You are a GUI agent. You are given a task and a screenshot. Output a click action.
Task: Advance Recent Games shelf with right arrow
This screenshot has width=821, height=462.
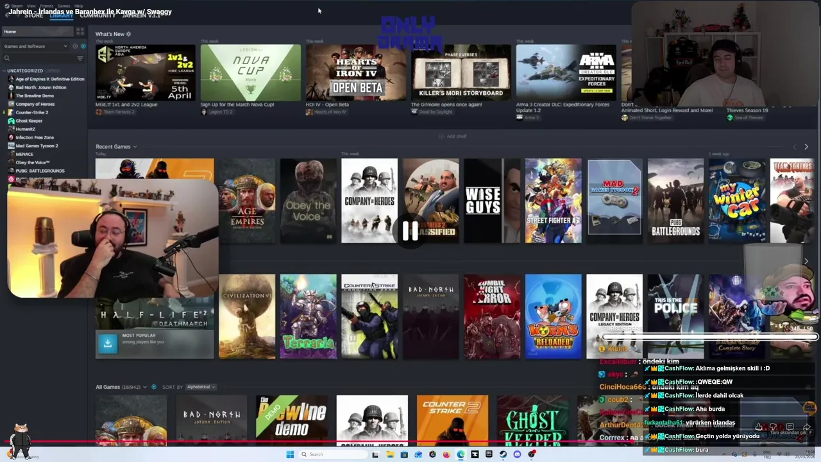pos(806,147)
